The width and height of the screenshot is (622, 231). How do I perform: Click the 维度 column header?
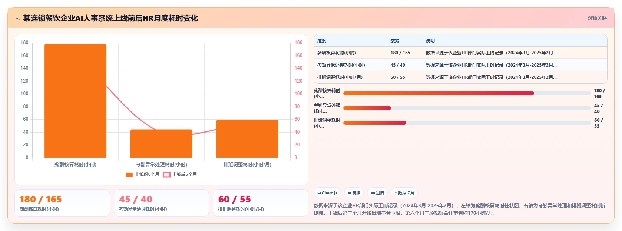click(322, 41)
